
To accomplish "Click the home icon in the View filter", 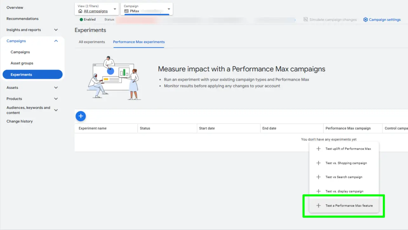I will click(x=80, y=11).
